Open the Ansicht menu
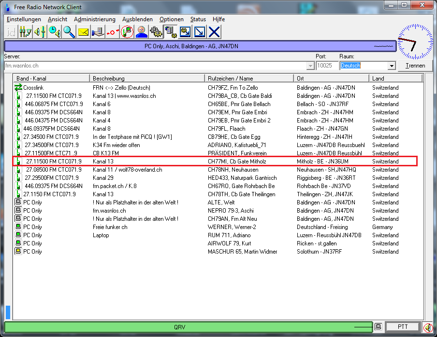Screen dimensions: 437x337 pos(58,19)
